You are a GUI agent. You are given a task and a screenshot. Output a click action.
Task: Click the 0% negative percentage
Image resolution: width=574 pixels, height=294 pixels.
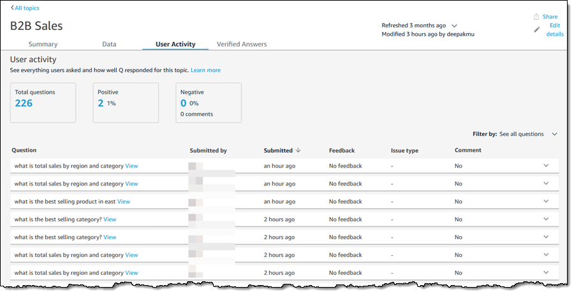point(194,103)
